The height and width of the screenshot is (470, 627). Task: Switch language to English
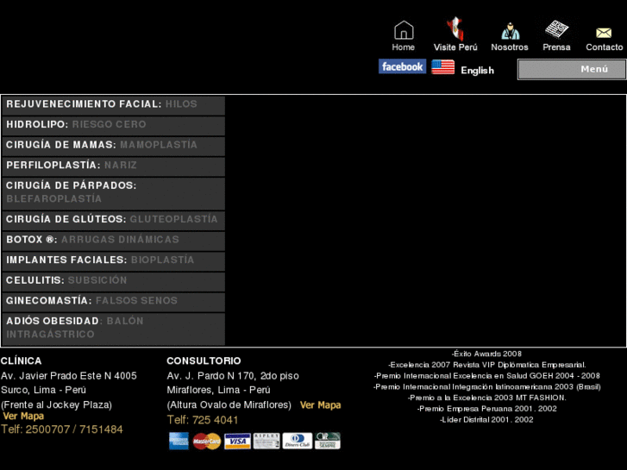point(477,71)
